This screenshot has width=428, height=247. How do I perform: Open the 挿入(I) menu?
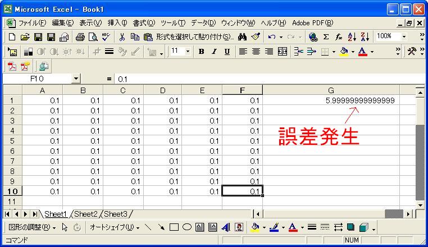click(117, 23)
